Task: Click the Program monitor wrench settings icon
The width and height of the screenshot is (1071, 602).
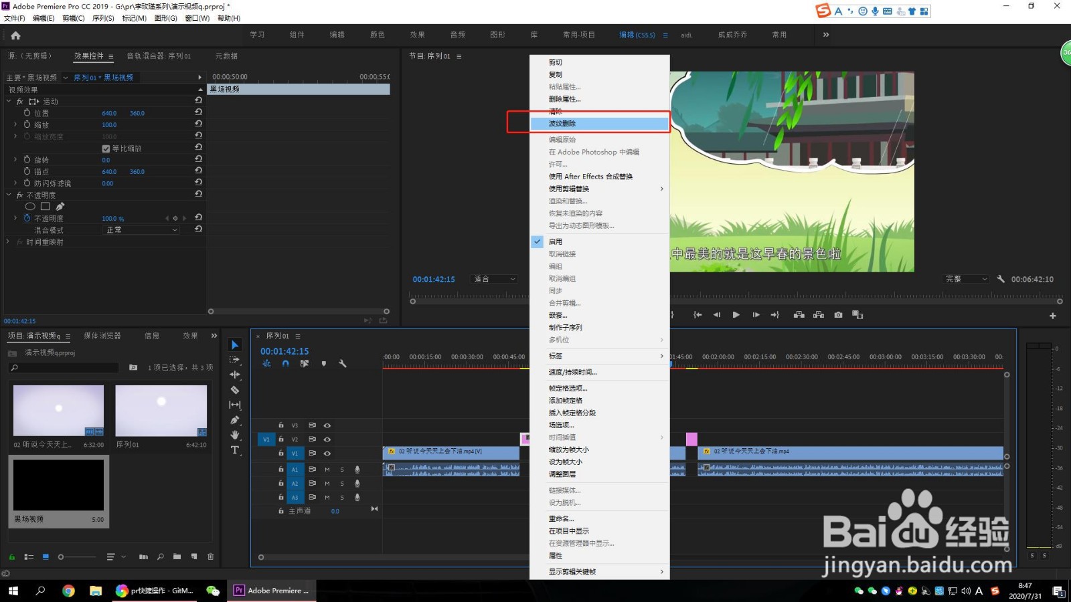Action: [1001, 279]
